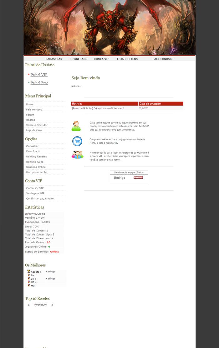Open Como ser VIP link
This screenshot has width=219, height=348.
35,188
